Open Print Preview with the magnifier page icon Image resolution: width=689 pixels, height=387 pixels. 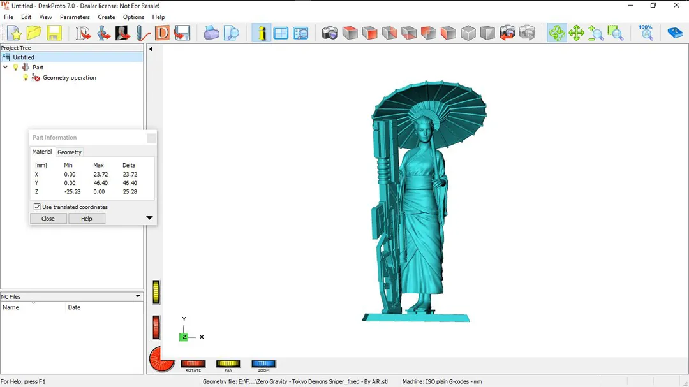coord(231,33)
